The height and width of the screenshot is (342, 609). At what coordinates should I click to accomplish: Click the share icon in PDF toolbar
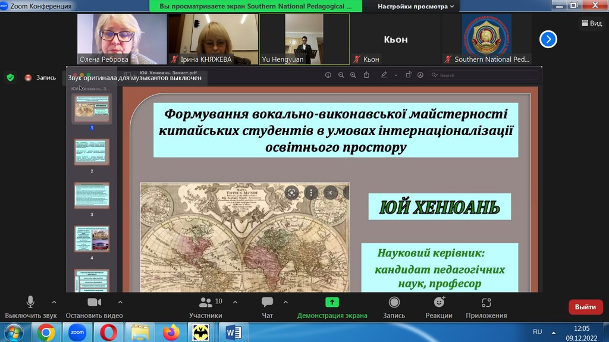click(x=366, y=75)
